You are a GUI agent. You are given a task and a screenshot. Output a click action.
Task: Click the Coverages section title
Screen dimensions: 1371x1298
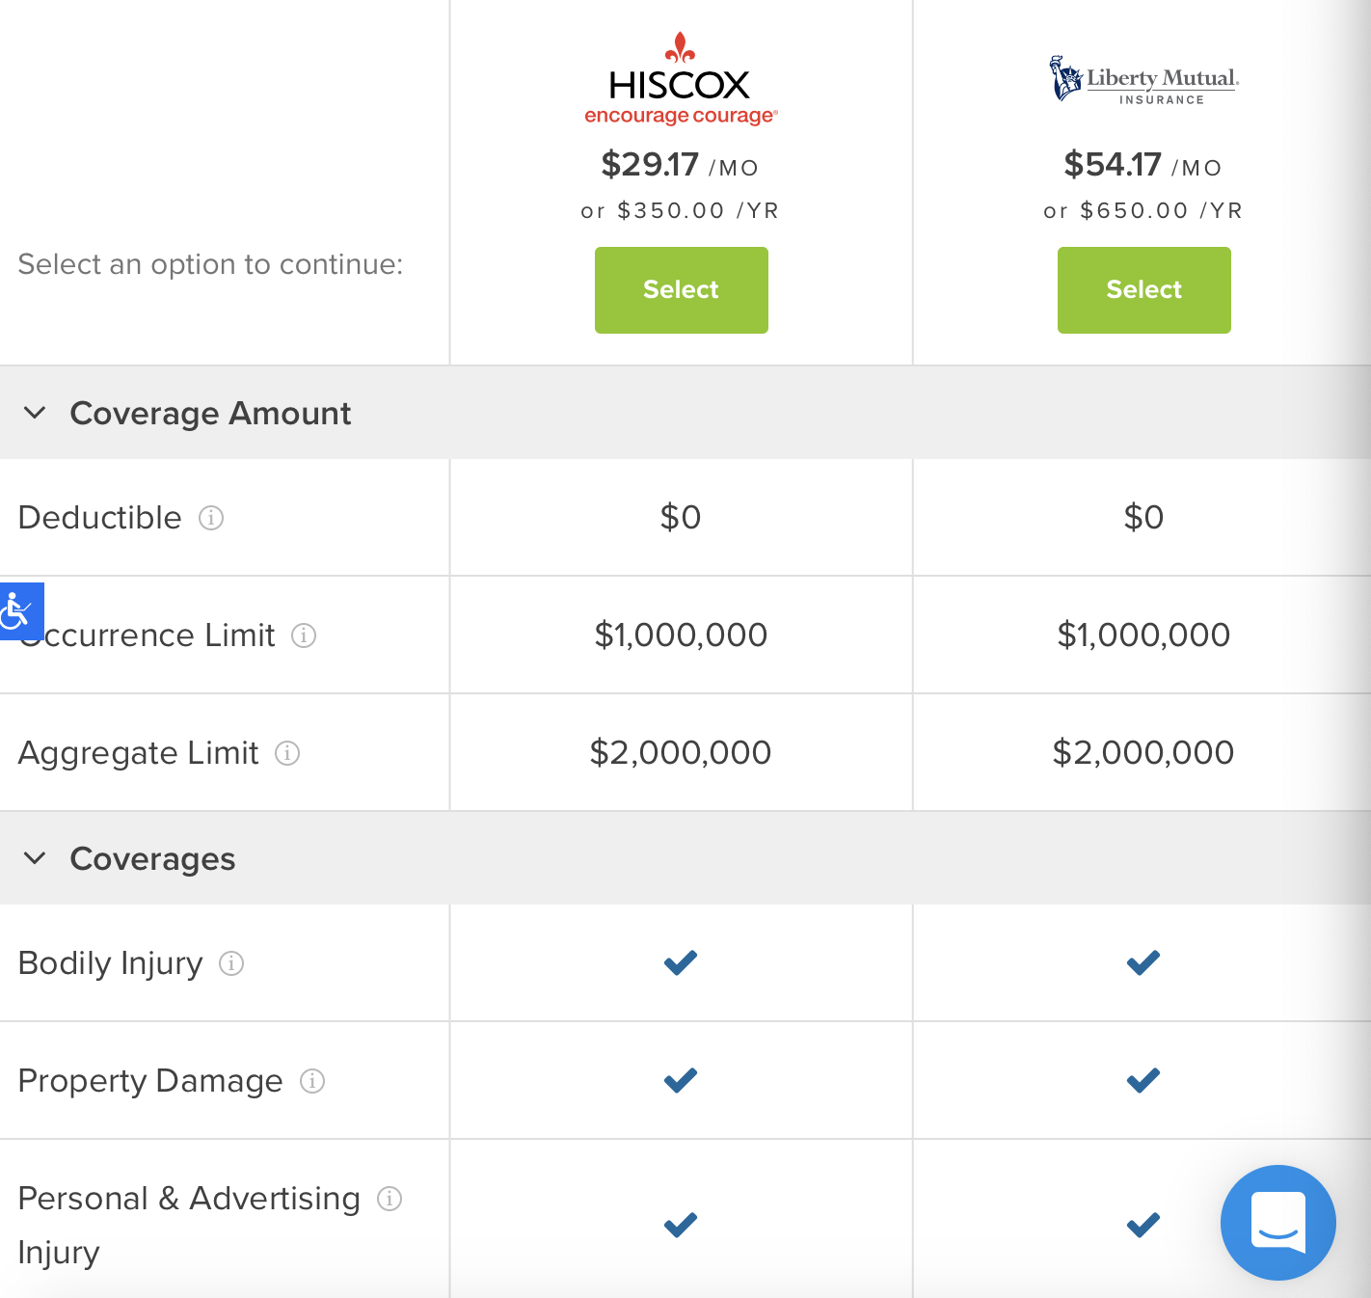(x=152, y=859)
